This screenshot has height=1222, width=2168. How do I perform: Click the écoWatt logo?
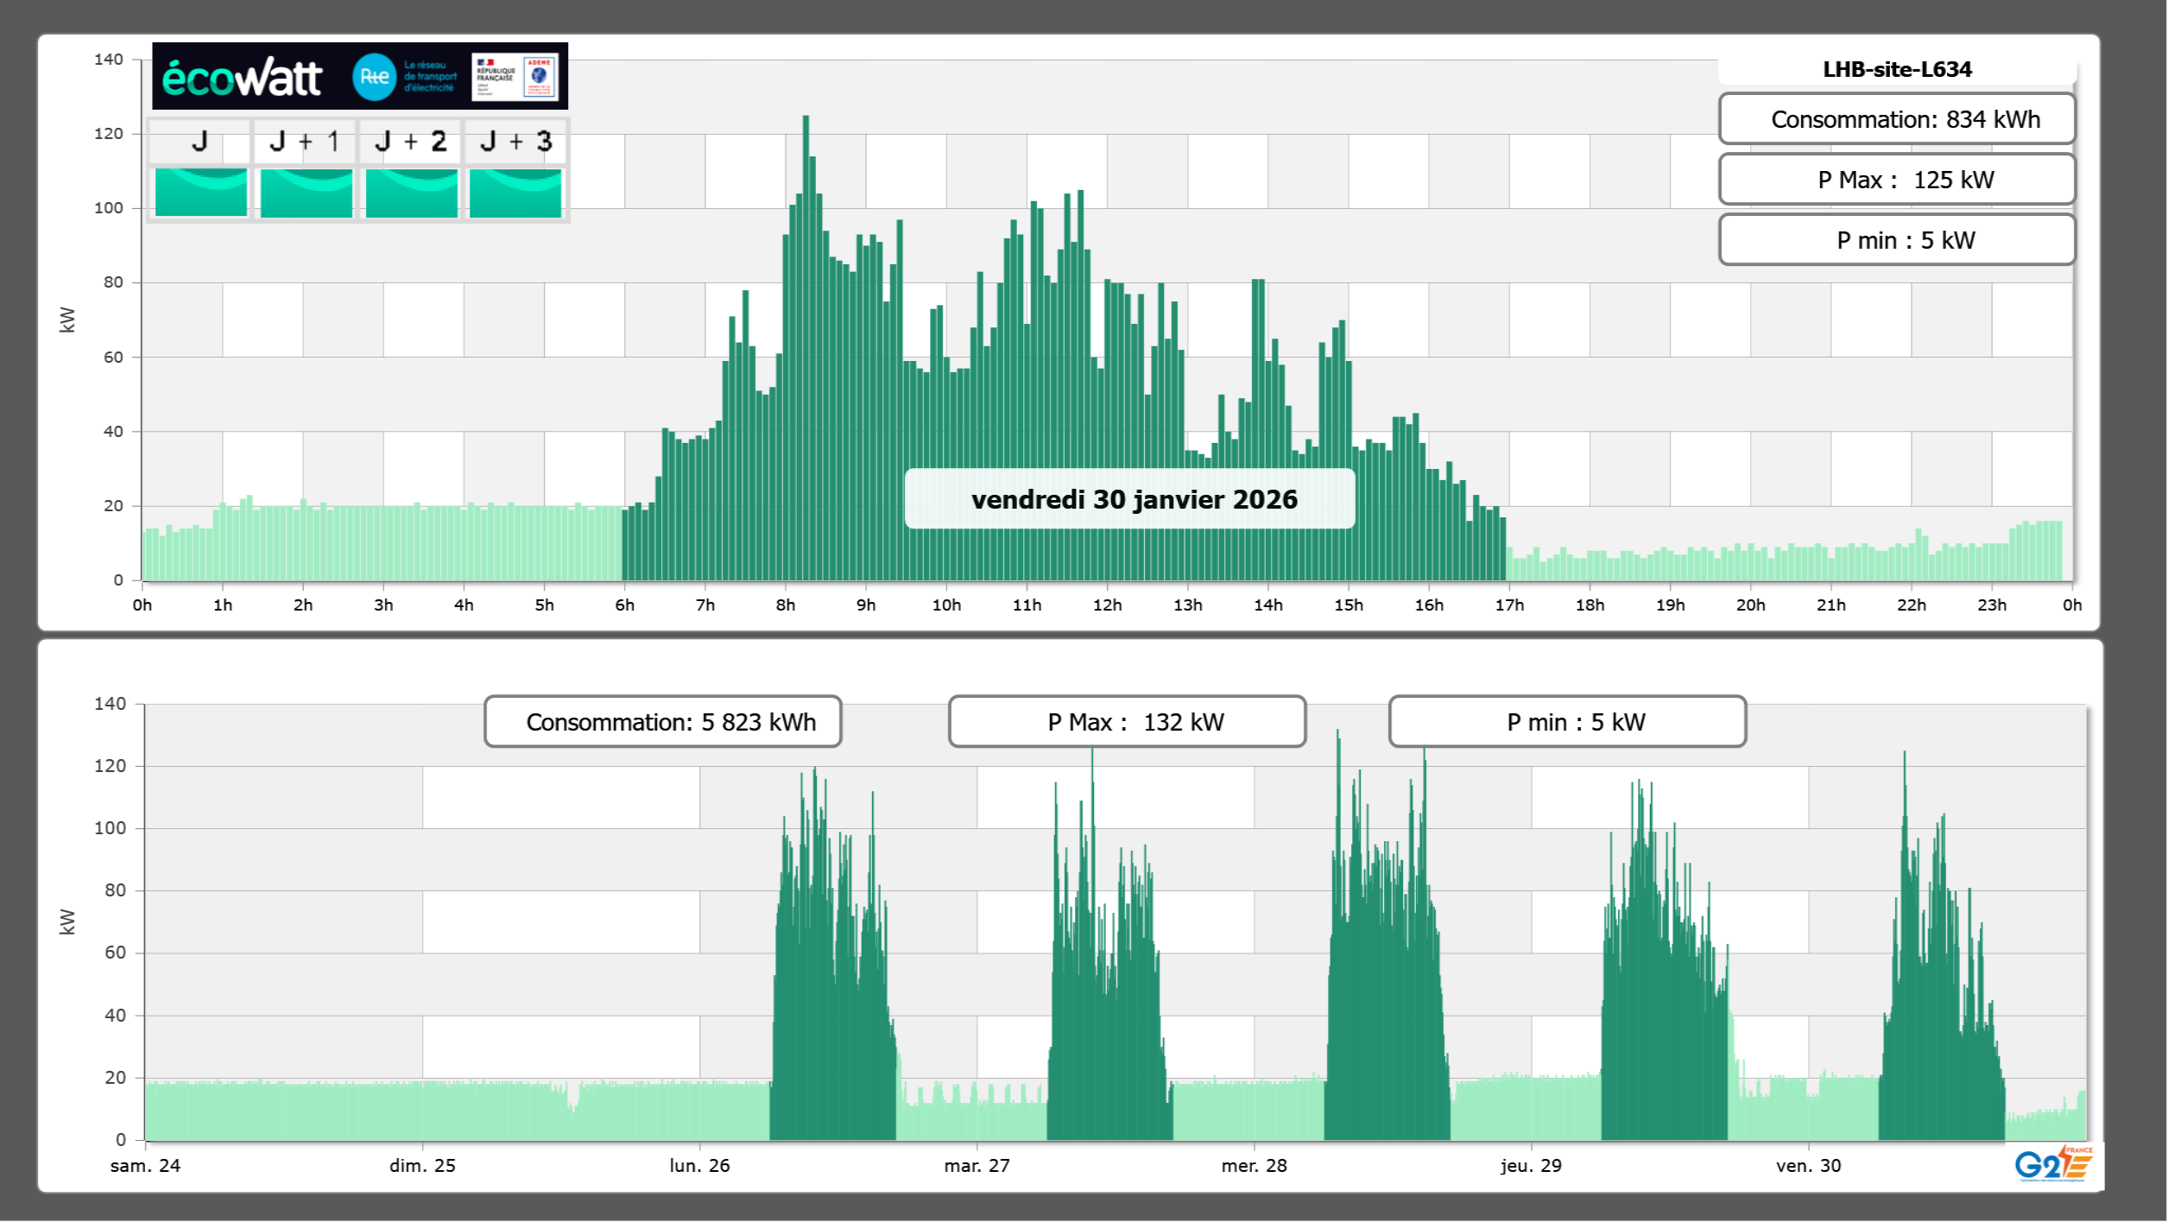pos(242,78)
